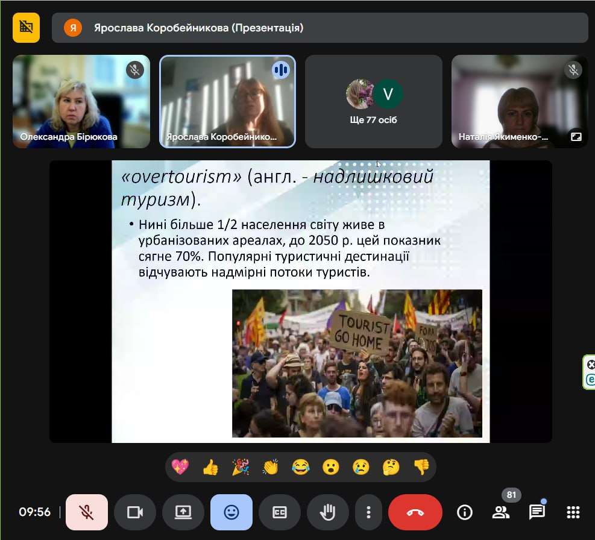Open the activities grid menu
The width and height of the screenshot is (595, 540).
(573, 512)
